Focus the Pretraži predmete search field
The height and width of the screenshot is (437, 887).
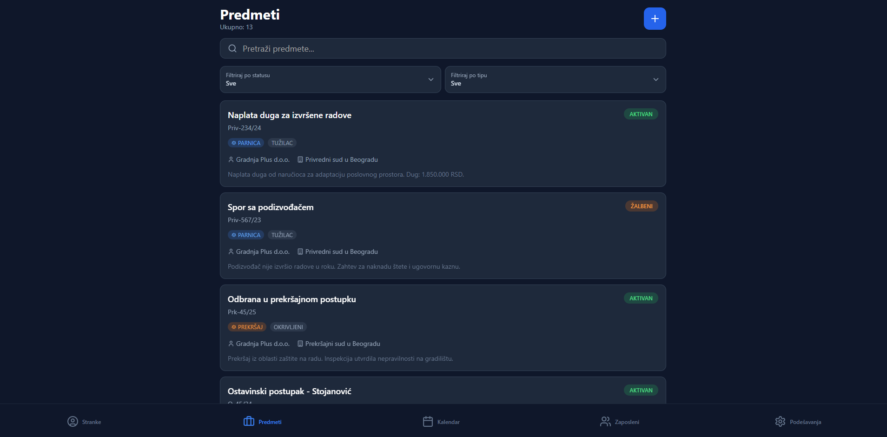click(446, 48)
